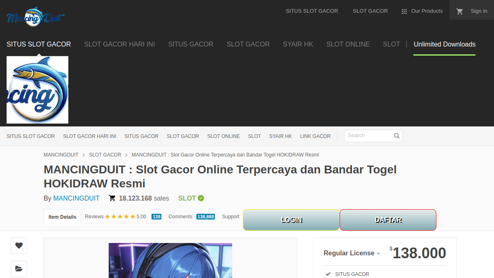Switch to the Item Details tab
Image resolution: width=494 pixels, height=278 pixels.
(x=62, y=217)
